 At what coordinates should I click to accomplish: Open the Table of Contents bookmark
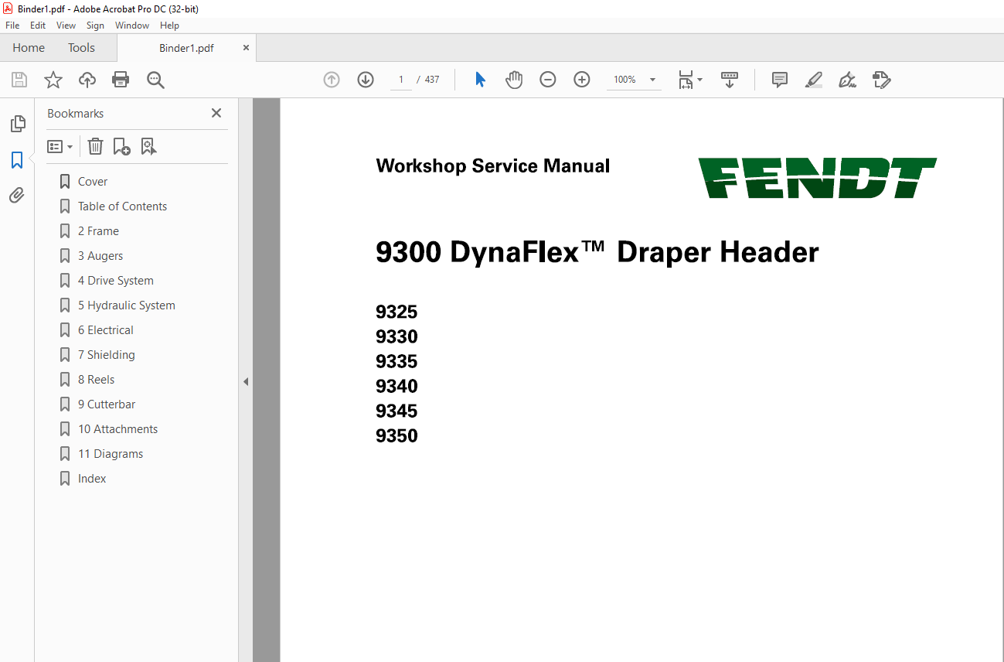tap(122, 206)
